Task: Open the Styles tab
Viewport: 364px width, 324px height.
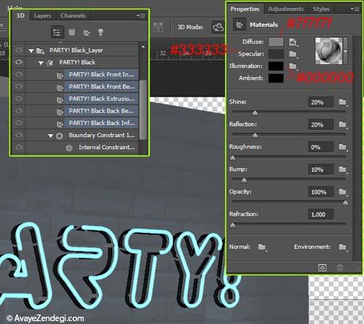Action: [x=321, y=9]
